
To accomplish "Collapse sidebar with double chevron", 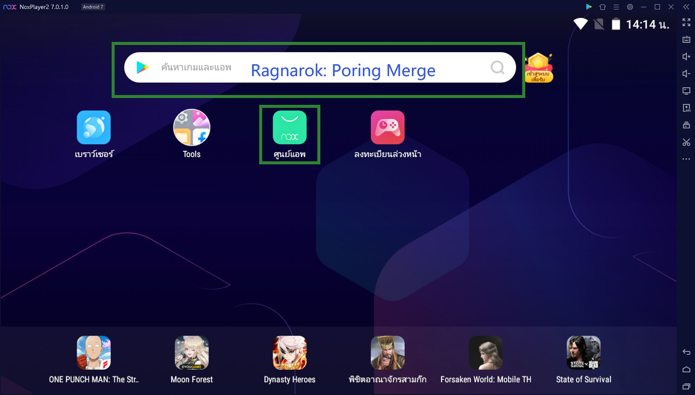I will pos(686,7).
